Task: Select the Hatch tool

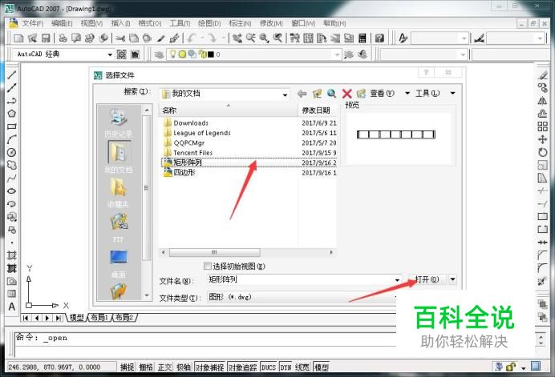Action: pos(12,255)
